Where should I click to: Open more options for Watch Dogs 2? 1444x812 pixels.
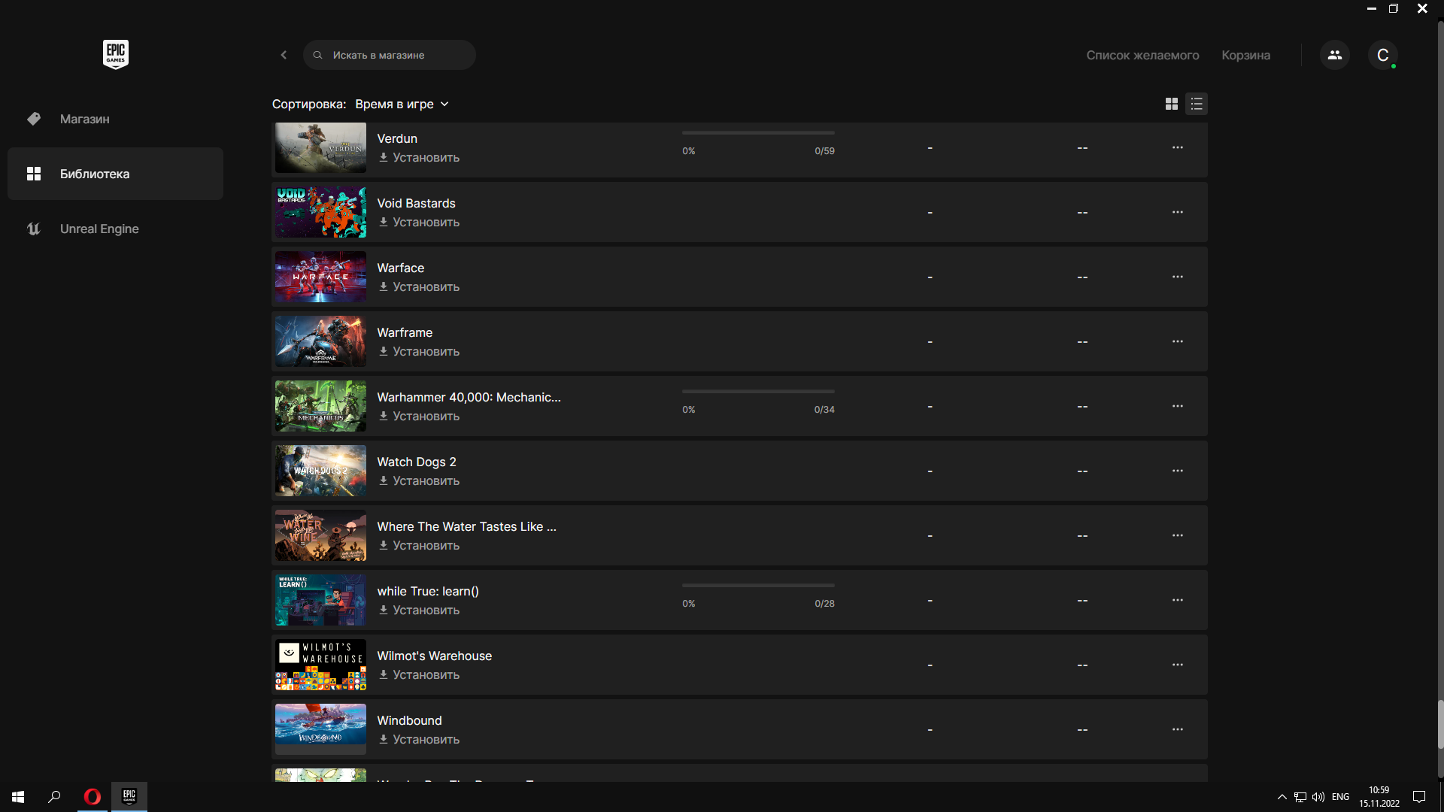point(1177,471)
